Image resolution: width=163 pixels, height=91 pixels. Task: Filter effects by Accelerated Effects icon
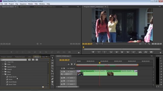pos(30,60)
